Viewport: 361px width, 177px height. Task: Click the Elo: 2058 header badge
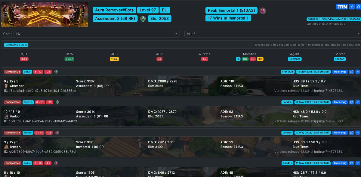coord(159,19)
